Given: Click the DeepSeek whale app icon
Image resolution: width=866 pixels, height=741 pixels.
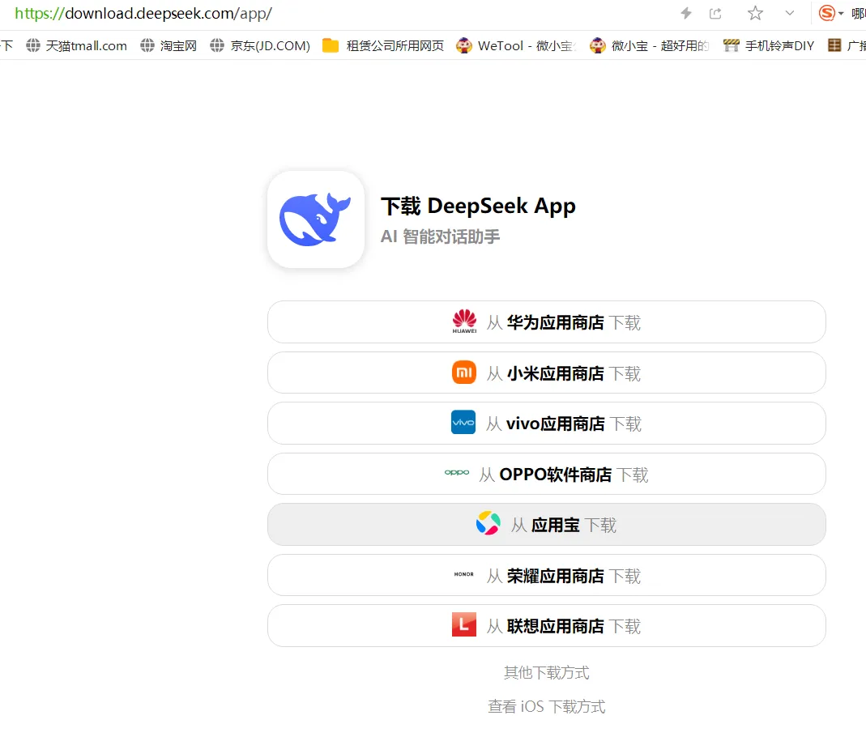Looking at the screenshot, I should [316, 219].
